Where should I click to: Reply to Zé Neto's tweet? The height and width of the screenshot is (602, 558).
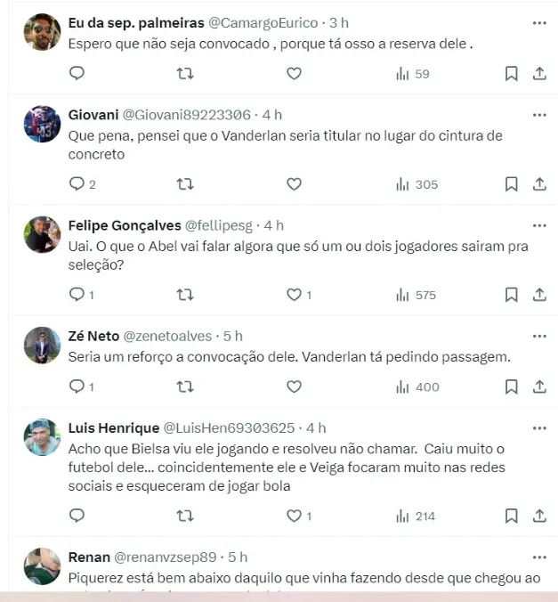point(77,386)
